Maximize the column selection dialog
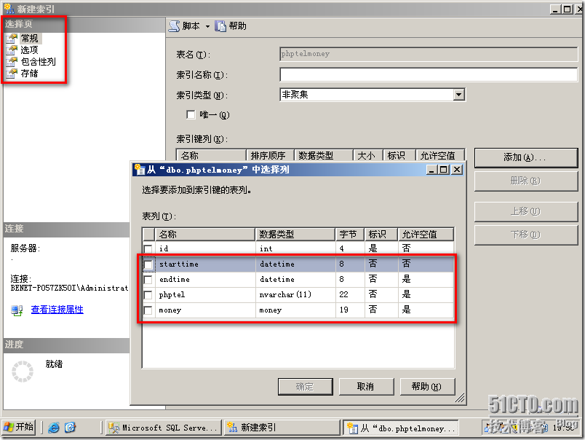Screen dimensions: 585x440 click(x=444, y=170)
